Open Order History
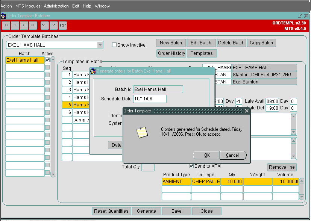311x221 pixels. click(171, 53)
